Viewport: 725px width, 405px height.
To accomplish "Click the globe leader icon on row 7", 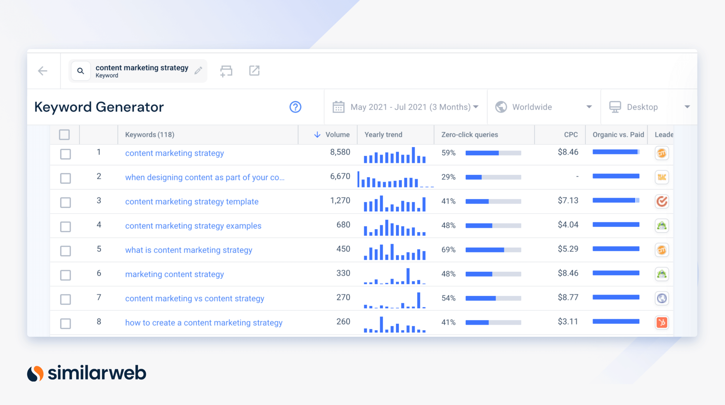I will point(662,298).
